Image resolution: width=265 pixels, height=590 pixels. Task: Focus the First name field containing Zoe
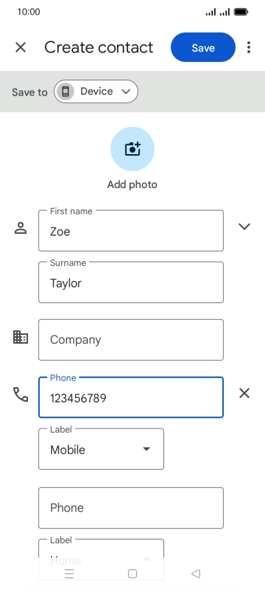[131, 231]
